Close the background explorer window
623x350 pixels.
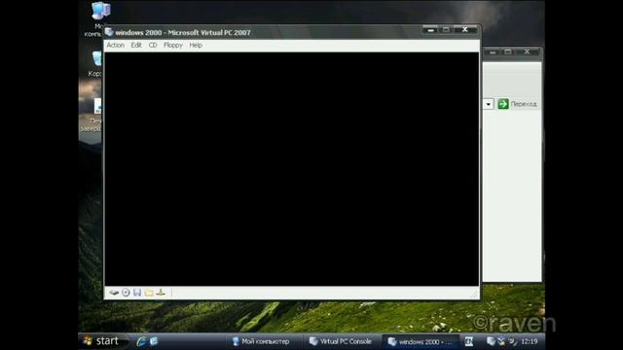tap(528, 52)
